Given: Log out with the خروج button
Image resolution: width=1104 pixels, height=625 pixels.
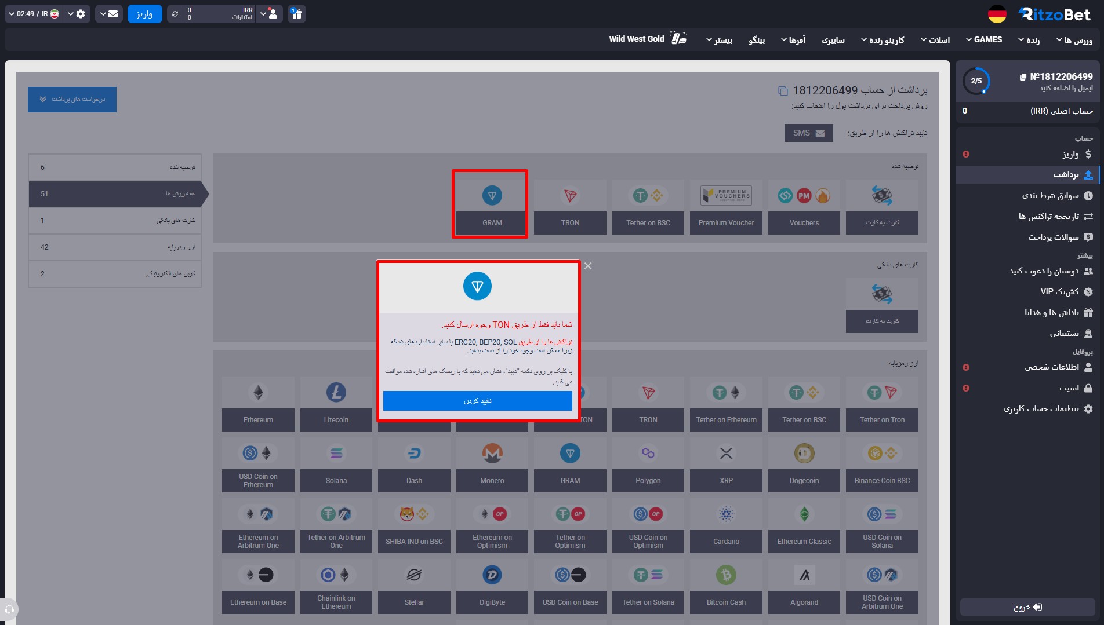Looking at the screenshot, I should click(1027, 607).
